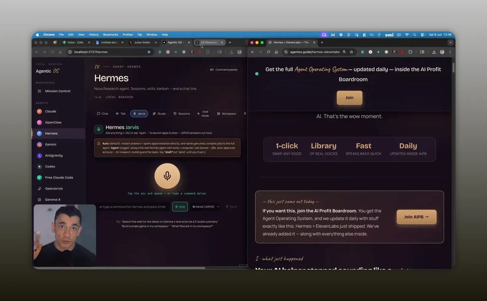Bookmark the agentos.guide page
The image size is (487, 301).
point(351,52)
